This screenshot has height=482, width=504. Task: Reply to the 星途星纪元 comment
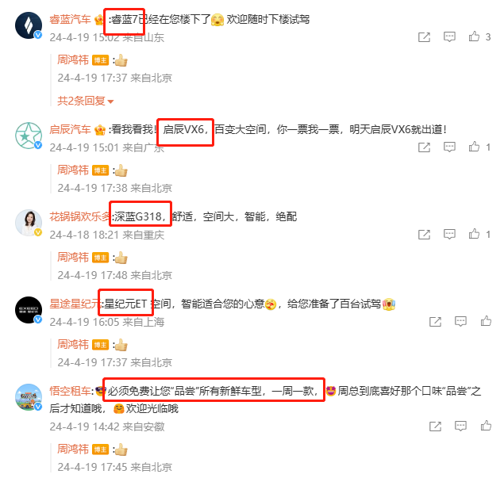point(460,321)
